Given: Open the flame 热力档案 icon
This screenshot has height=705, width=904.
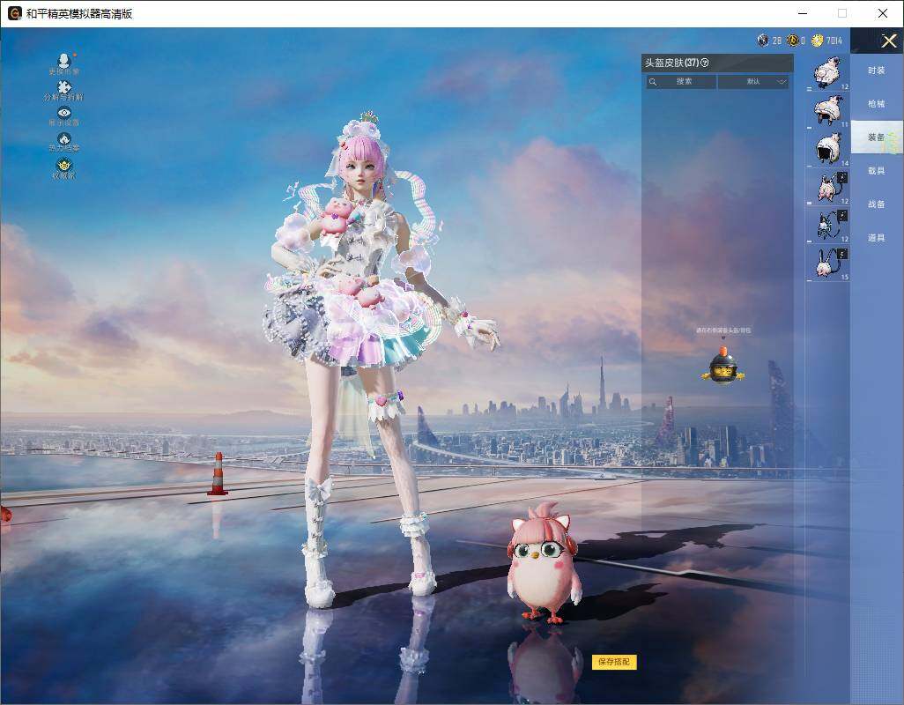Looking at the screenshot, I should coord(64,138).
